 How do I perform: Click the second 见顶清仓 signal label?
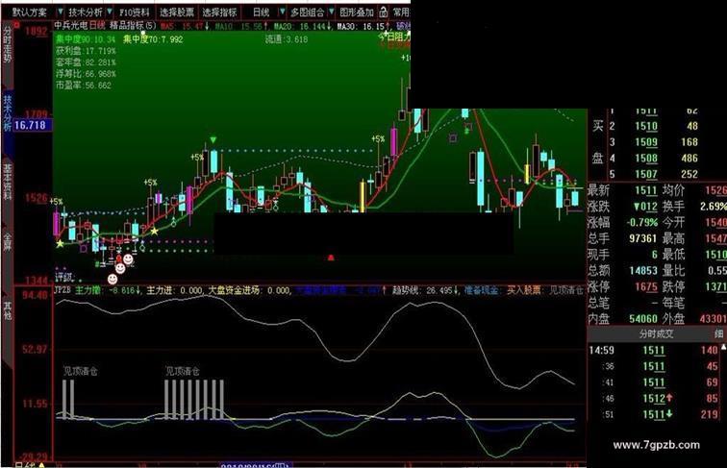[x=183, y=371]
